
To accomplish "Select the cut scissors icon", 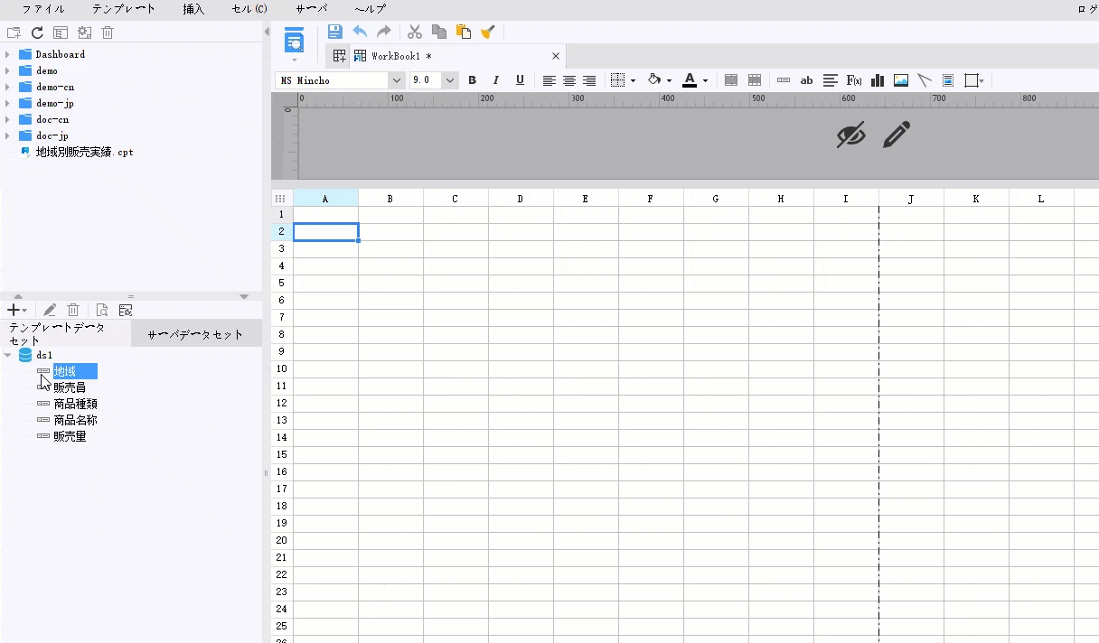I will (x=415, y=32).
